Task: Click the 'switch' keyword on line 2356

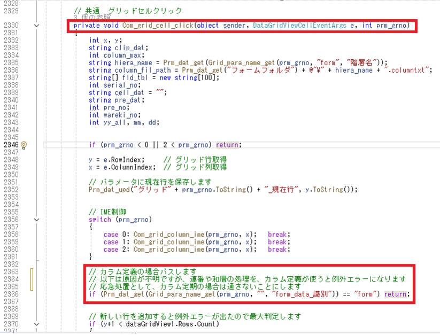Action: 99,220
